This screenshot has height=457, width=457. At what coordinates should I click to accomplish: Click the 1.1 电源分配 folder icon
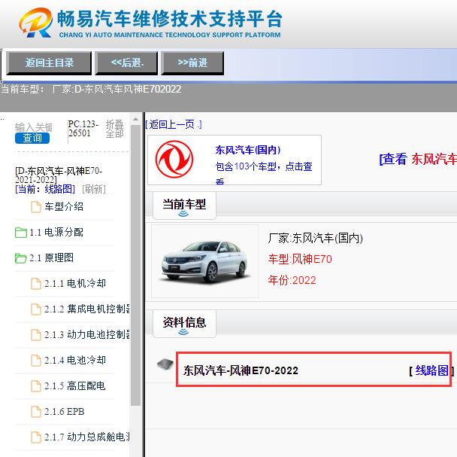[21, 233]
